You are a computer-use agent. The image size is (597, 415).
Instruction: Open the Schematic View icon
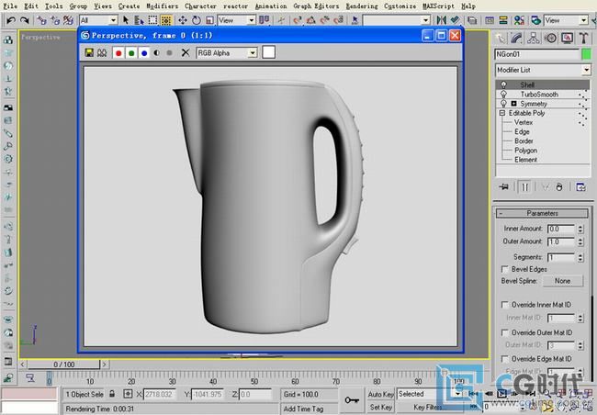pyautogui.click(x=503, y=20)
